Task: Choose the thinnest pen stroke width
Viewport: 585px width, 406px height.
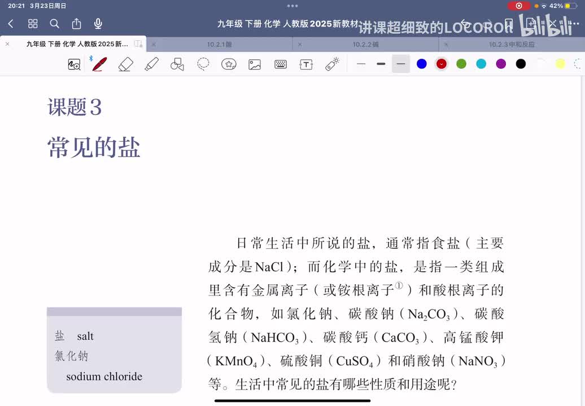Action: (x=361, y=64)
